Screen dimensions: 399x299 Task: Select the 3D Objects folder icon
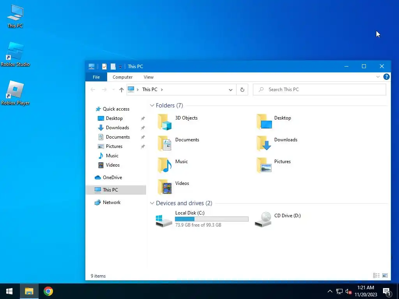[165, 122]
